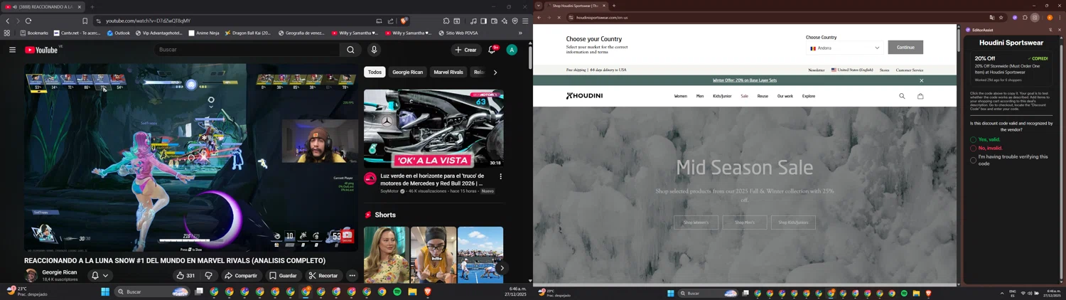The height and width of the screenshot is (300, 1066).
Task: Click the Houdini page vertical scrollbar
Action: (958, 40)
